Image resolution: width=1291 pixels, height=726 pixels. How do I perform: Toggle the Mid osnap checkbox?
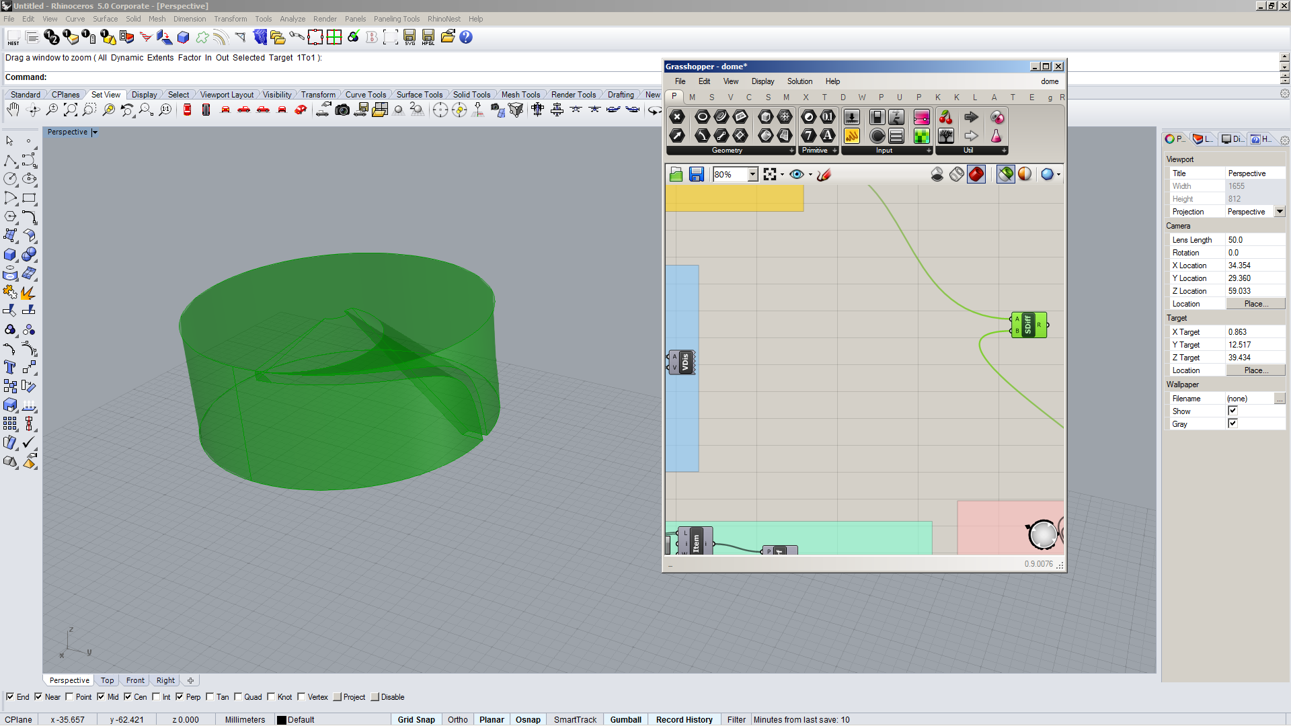[x=101, y=696]
